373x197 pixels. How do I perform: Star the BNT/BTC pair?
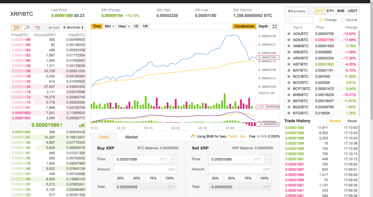(x=289, y=101)
